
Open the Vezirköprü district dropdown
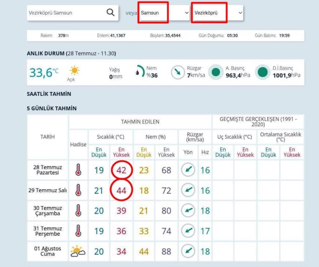click(x=217, y=13)
